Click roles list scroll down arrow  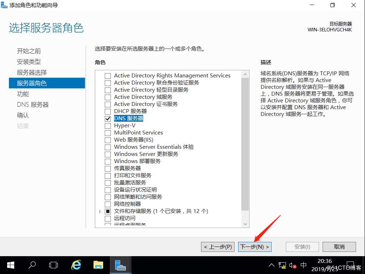point(245,224)
